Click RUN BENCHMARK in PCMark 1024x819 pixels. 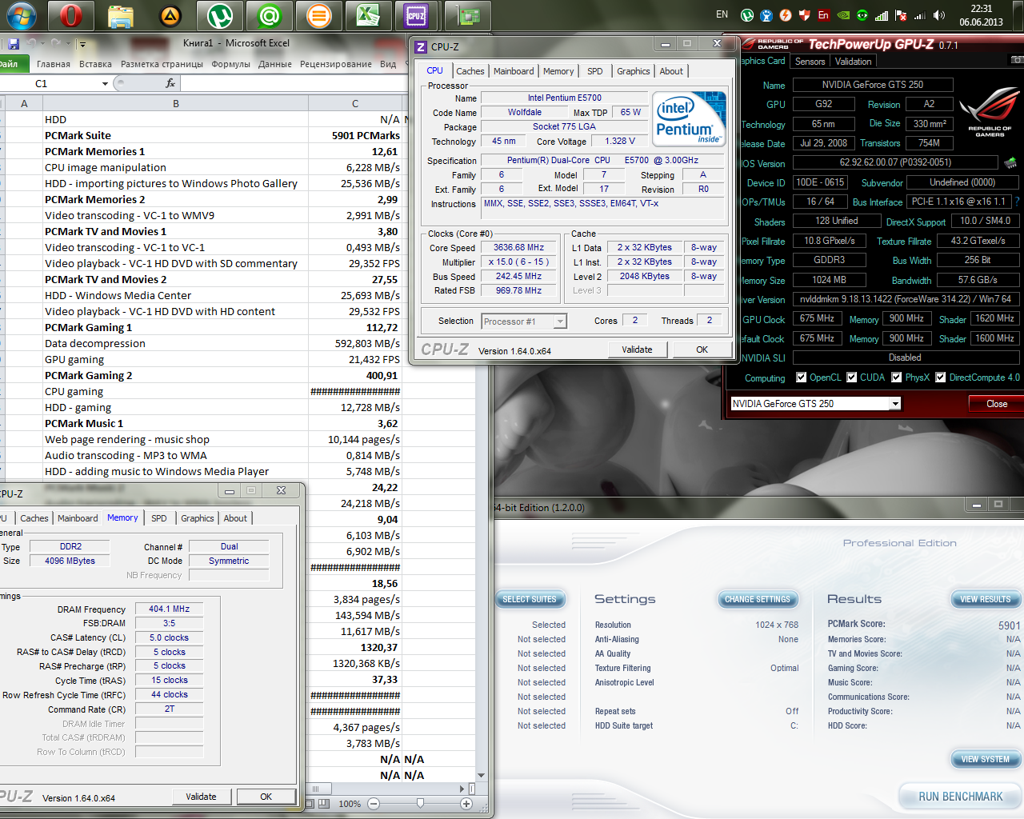pos(960,797)
